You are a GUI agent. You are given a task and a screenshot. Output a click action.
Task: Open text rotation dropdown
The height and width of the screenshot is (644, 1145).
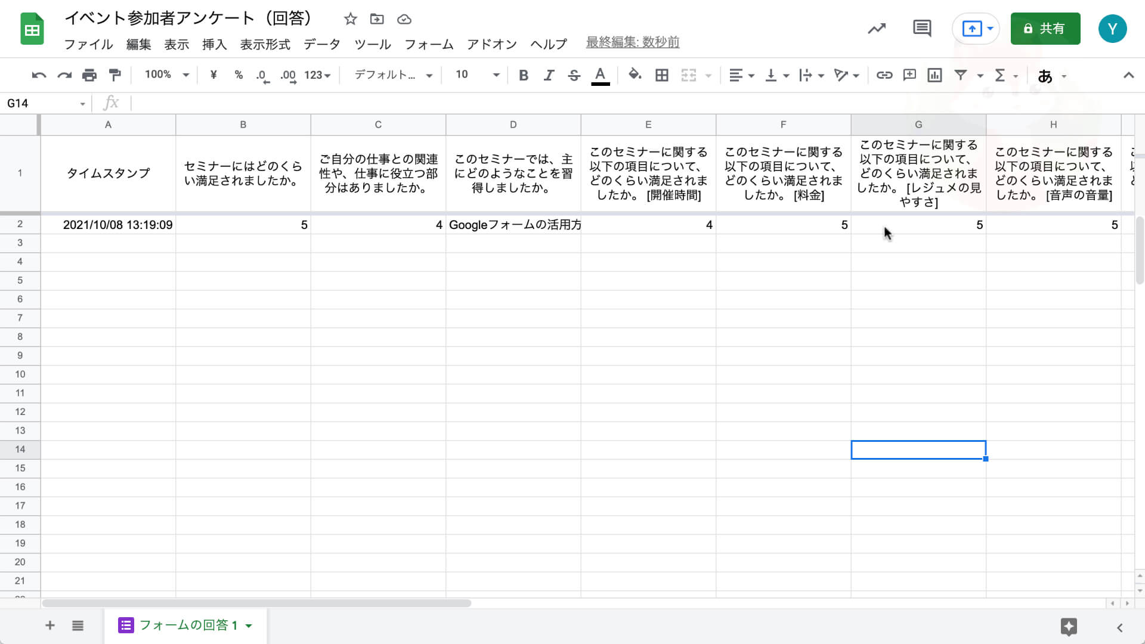[846, 75]
